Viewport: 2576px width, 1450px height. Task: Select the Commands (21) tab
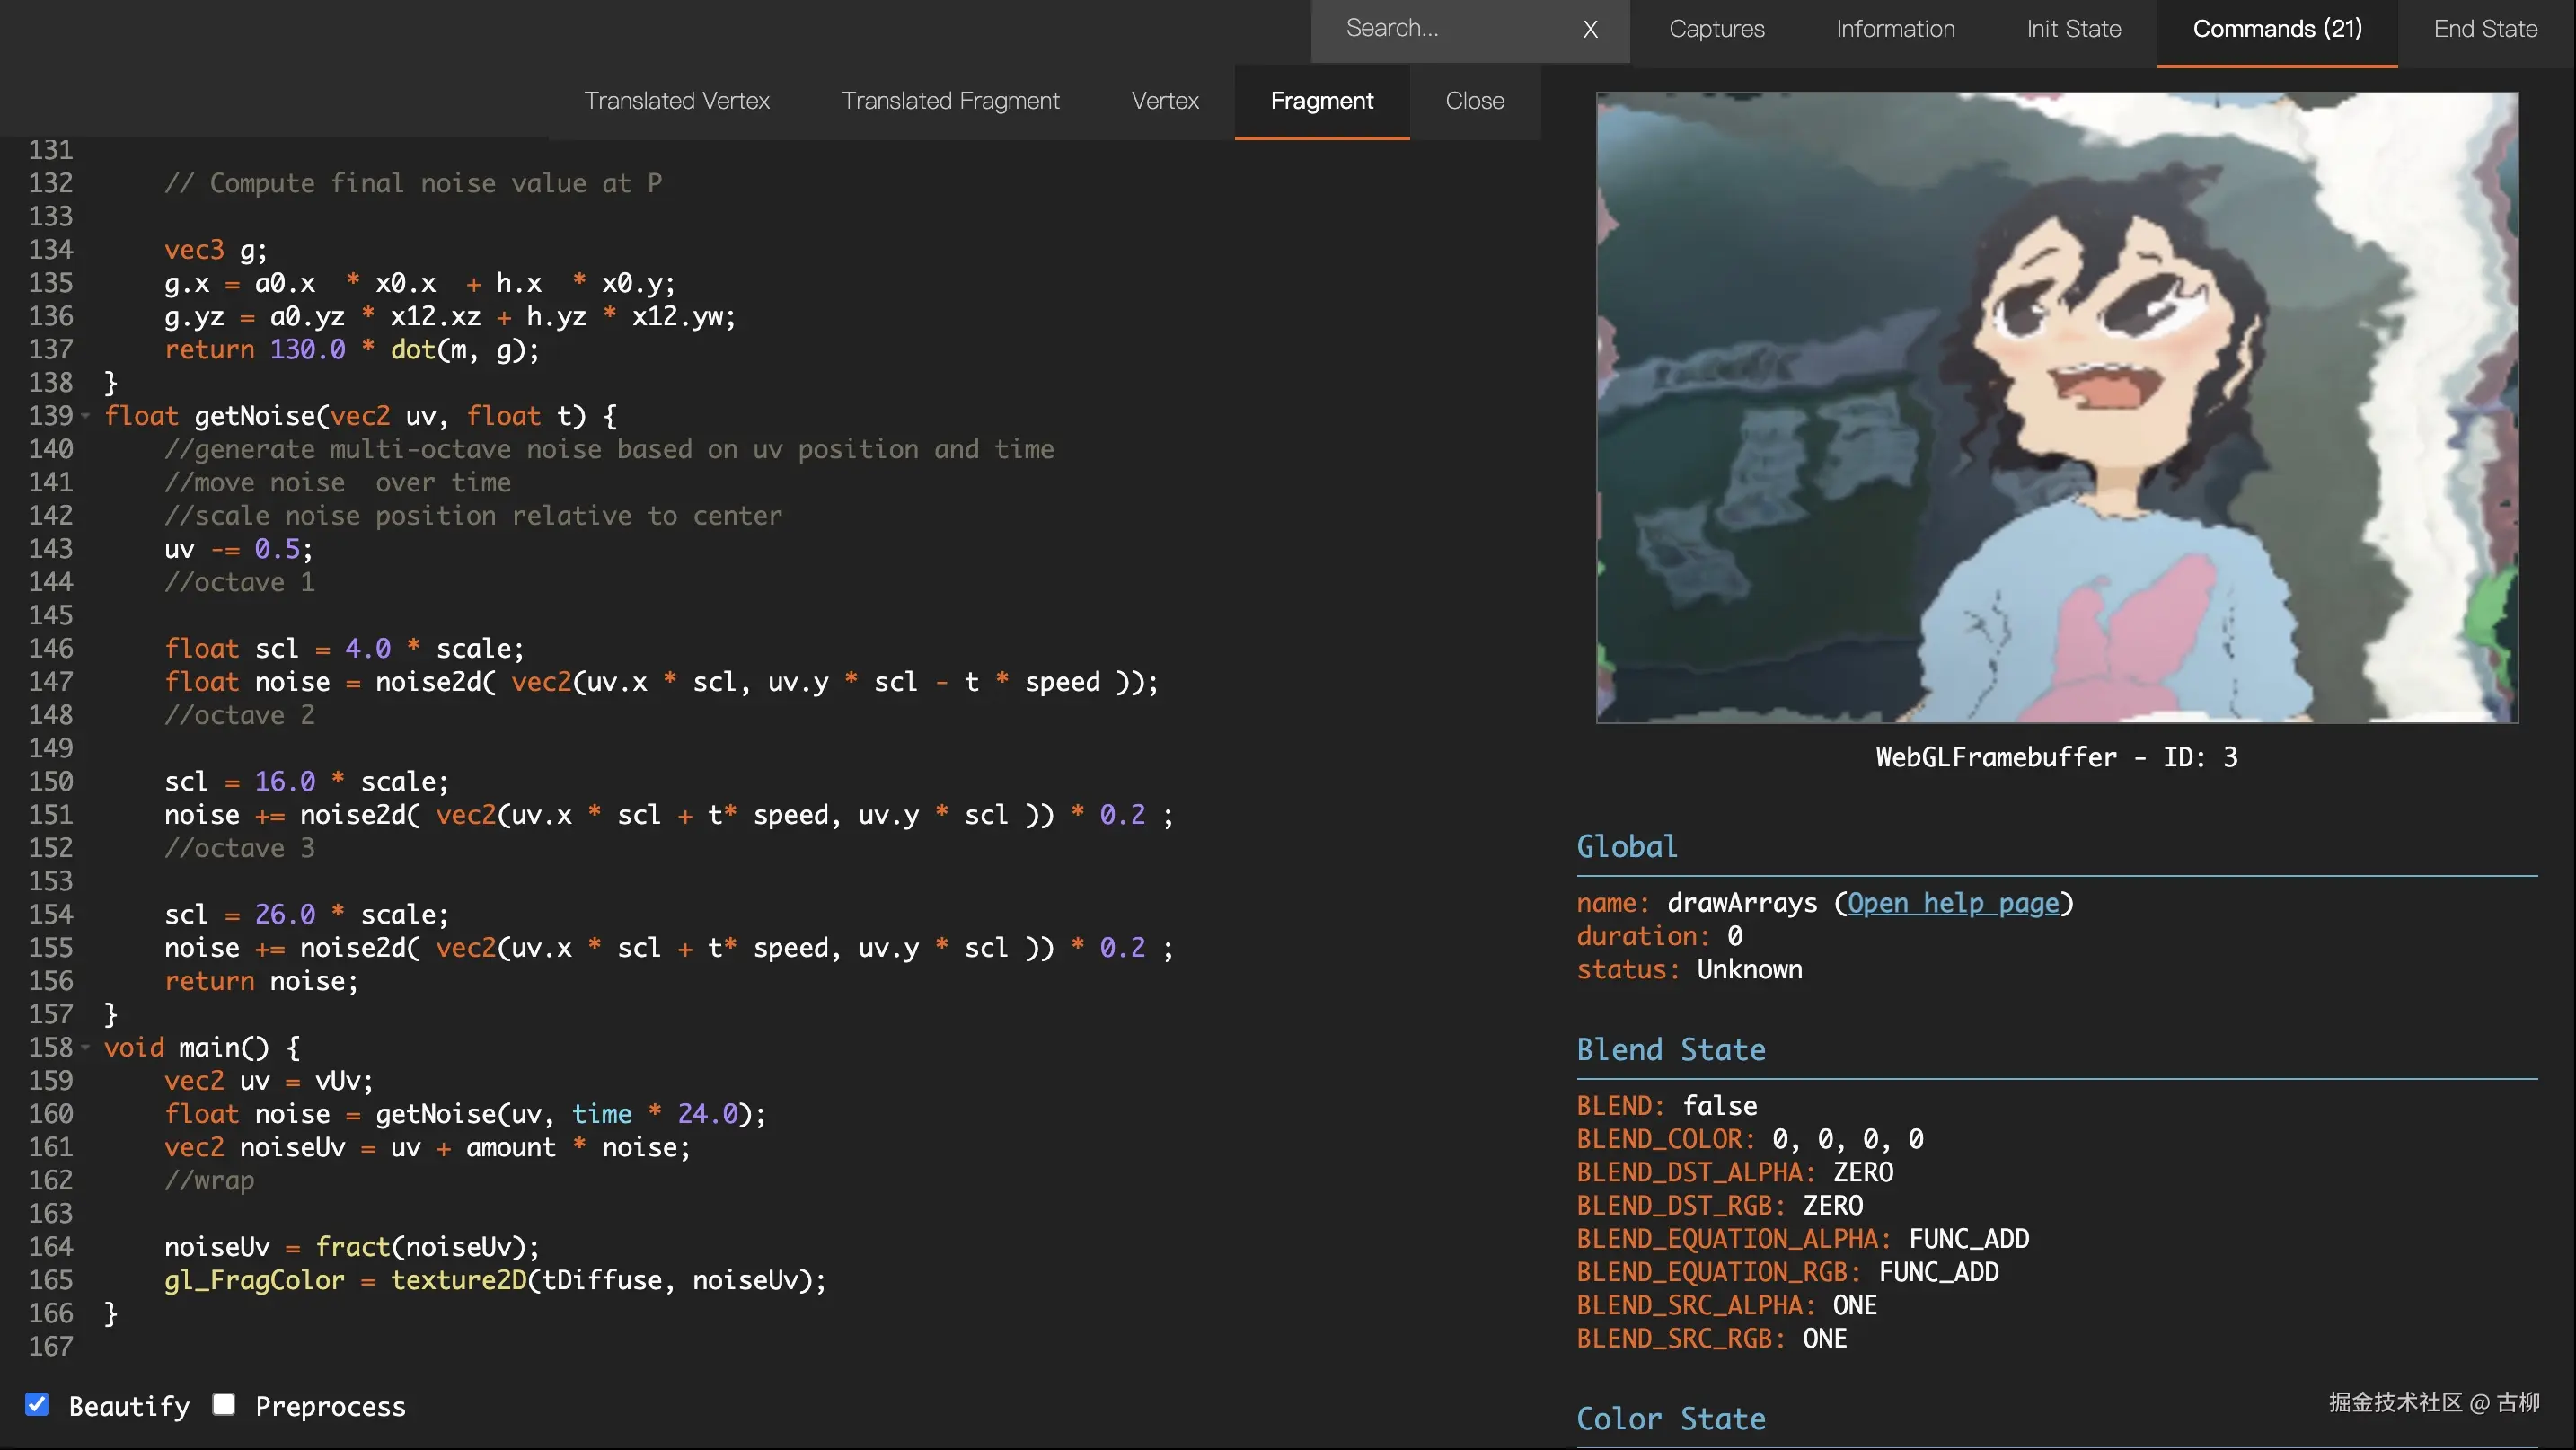click(2277, 29)
